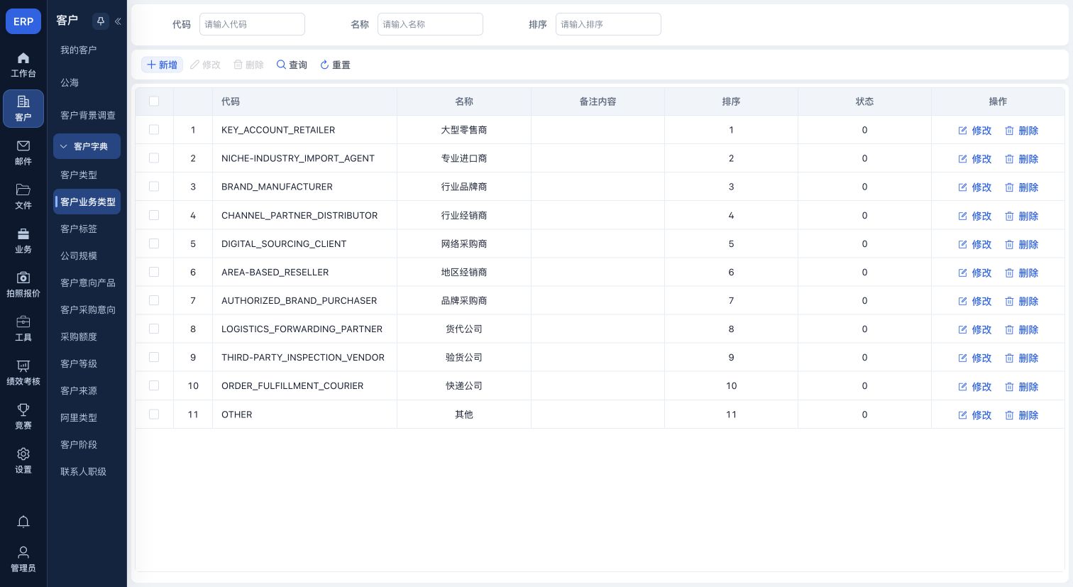Image resolution: width=1073 pixels, height=587 pixels.
Task: Click the ERP logo
Action: pos(23,21)
